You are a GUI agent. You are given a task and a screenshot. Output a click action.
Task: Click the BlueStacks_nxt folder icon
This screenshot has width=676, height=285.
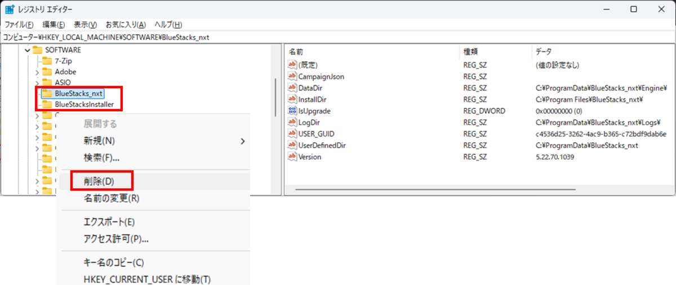[47, 93]
